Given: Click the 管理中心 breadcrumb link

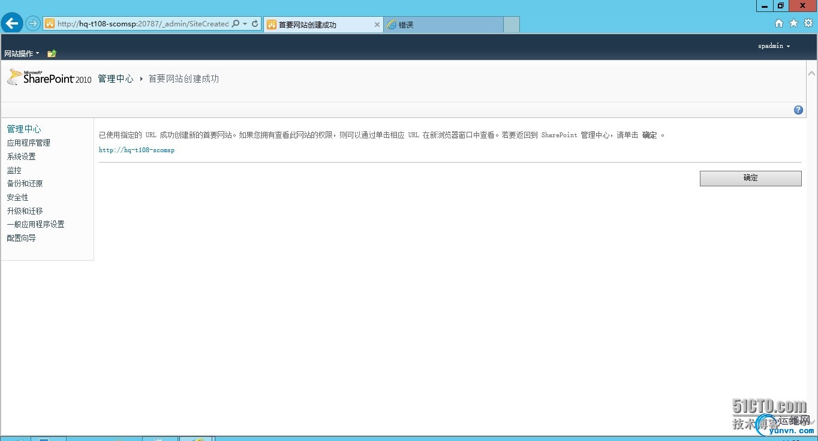Looking at the screenshot, I should tap(116, 78).
